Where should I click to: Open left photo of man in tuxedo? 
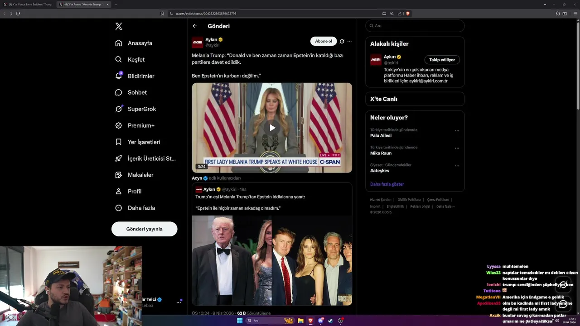[232, 260]
